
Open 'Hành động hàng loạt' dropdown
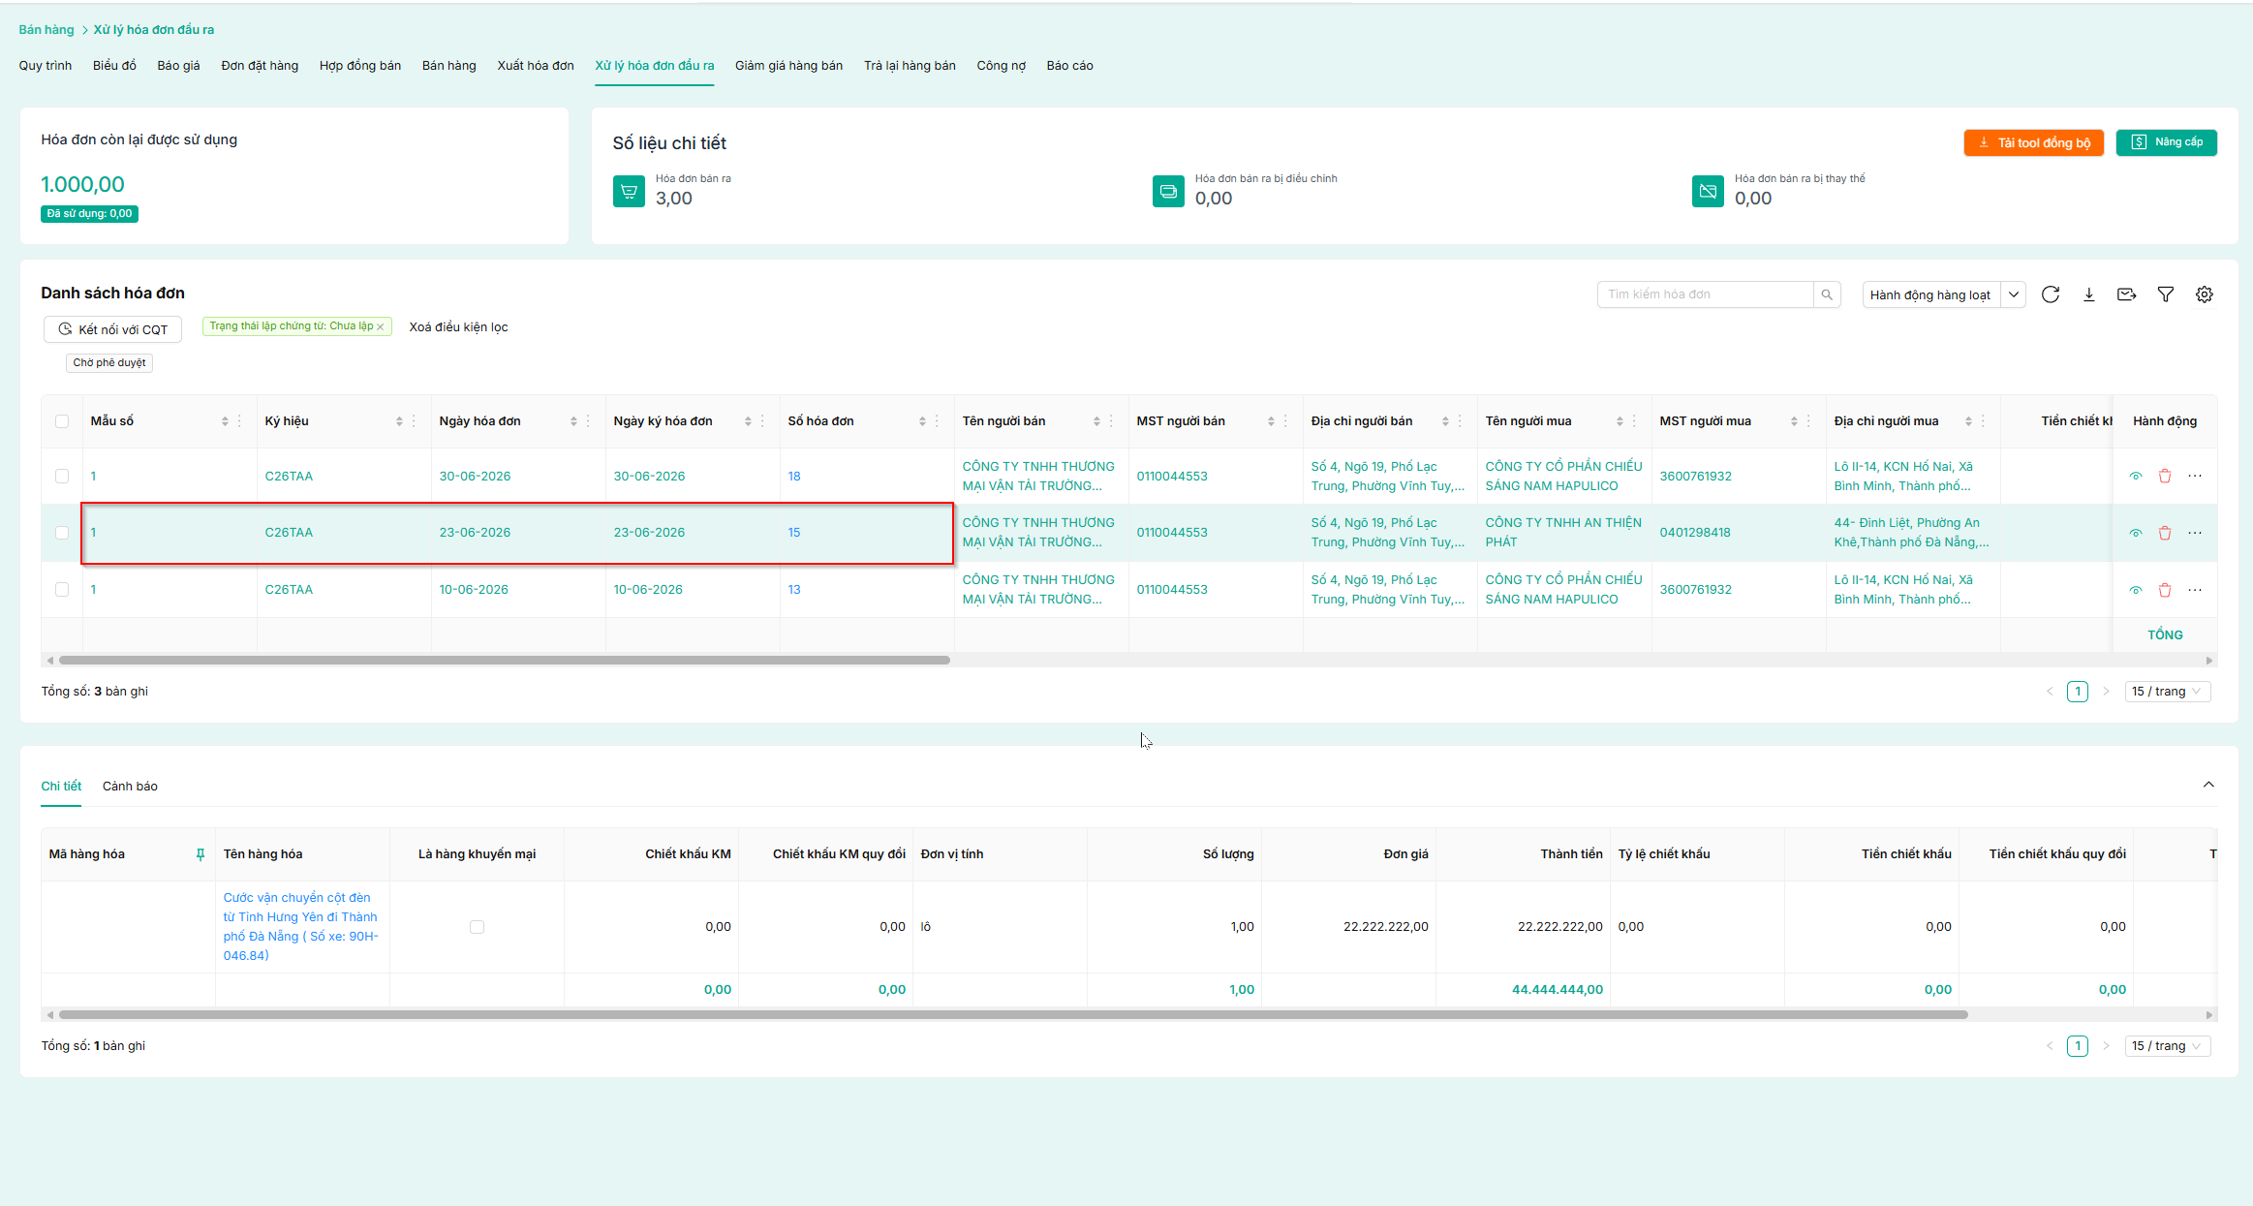pos(1944,294)
